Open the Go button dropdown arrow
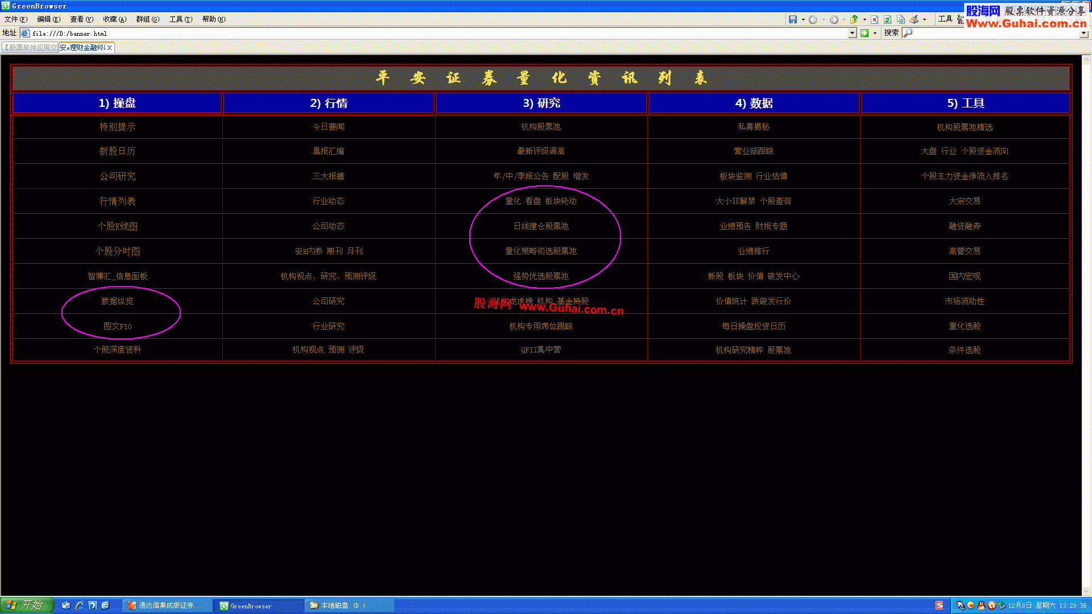Viewport: 1092px width, 614px height. [875, 33]
